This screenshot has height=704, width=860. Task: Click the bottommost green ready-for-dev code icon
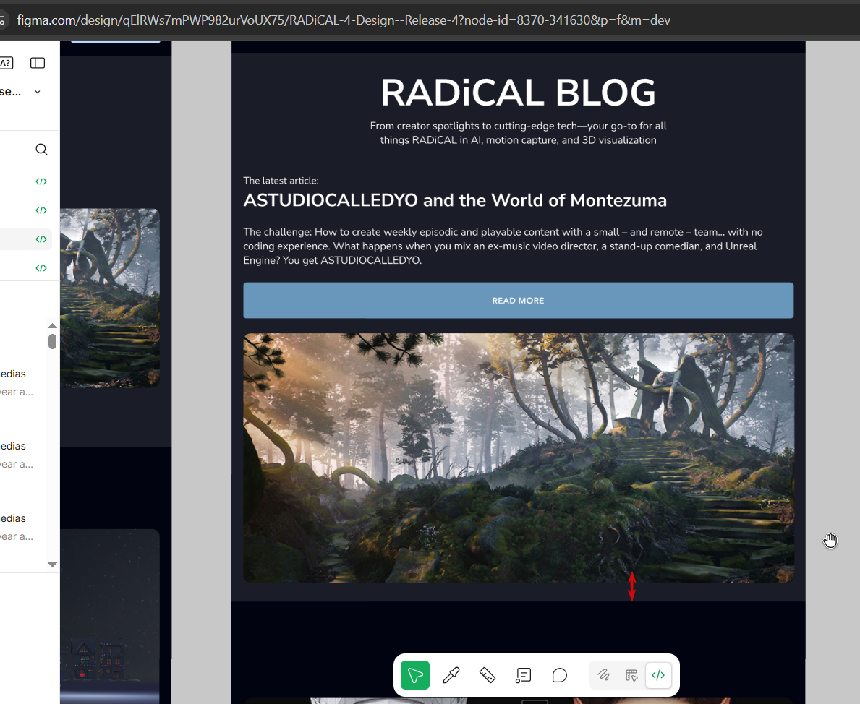[x=41, y=268]
